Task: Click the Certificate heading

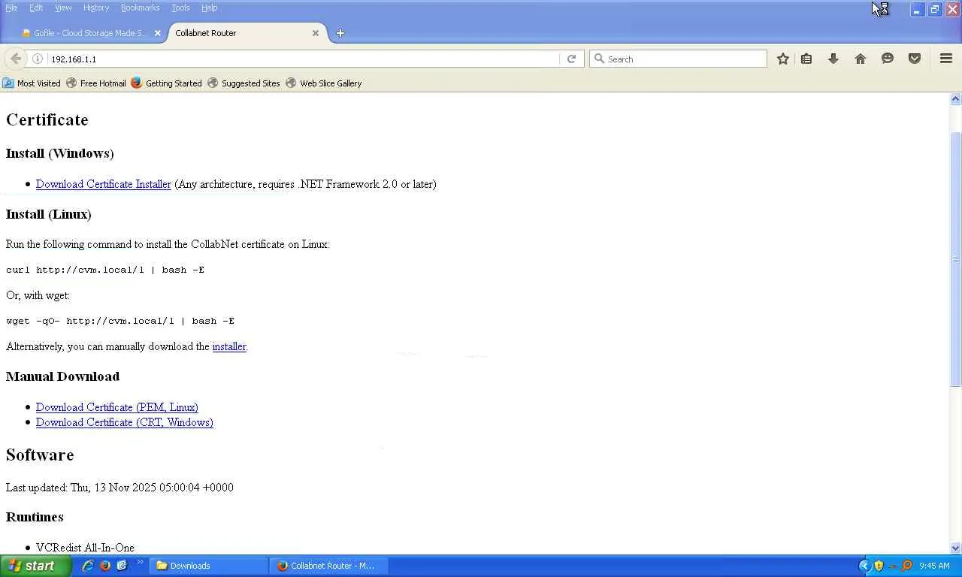Action: 47,120
